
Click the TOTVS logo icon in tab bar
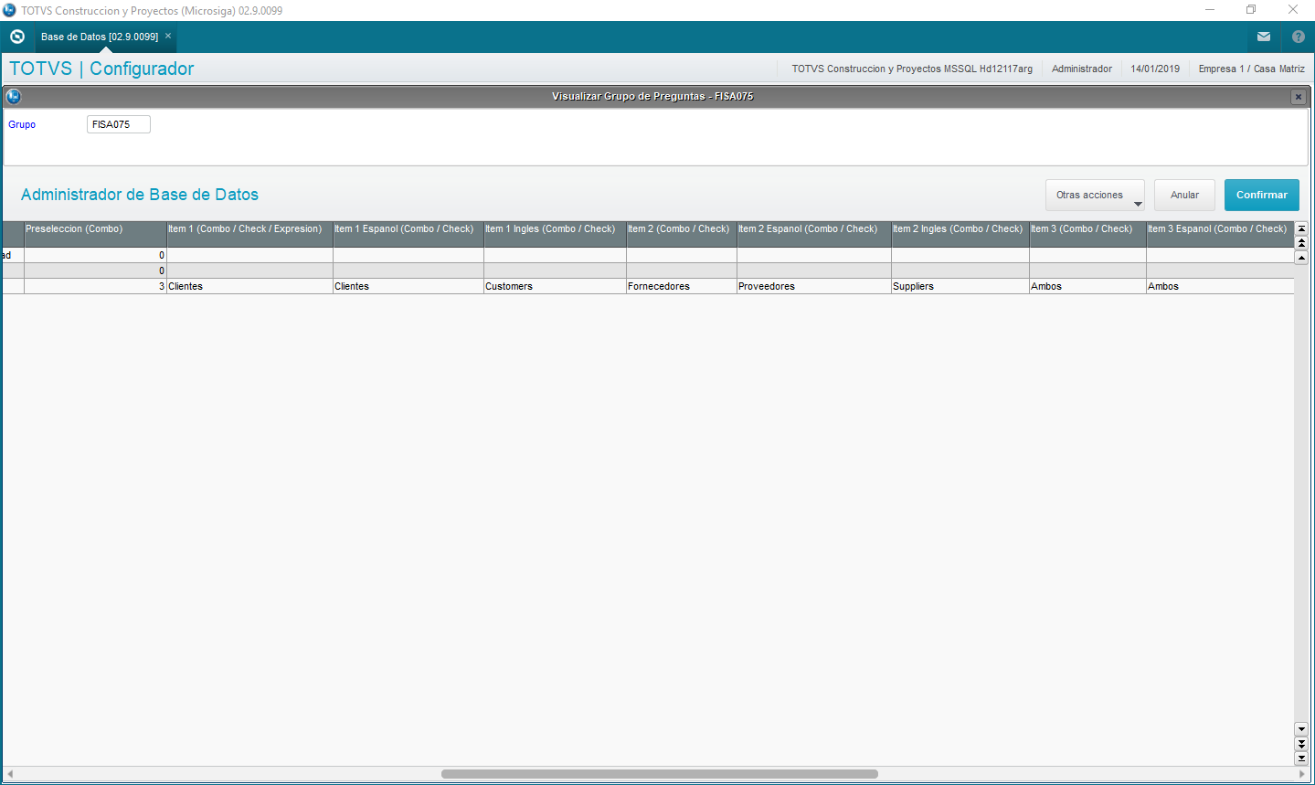[16, 37]
